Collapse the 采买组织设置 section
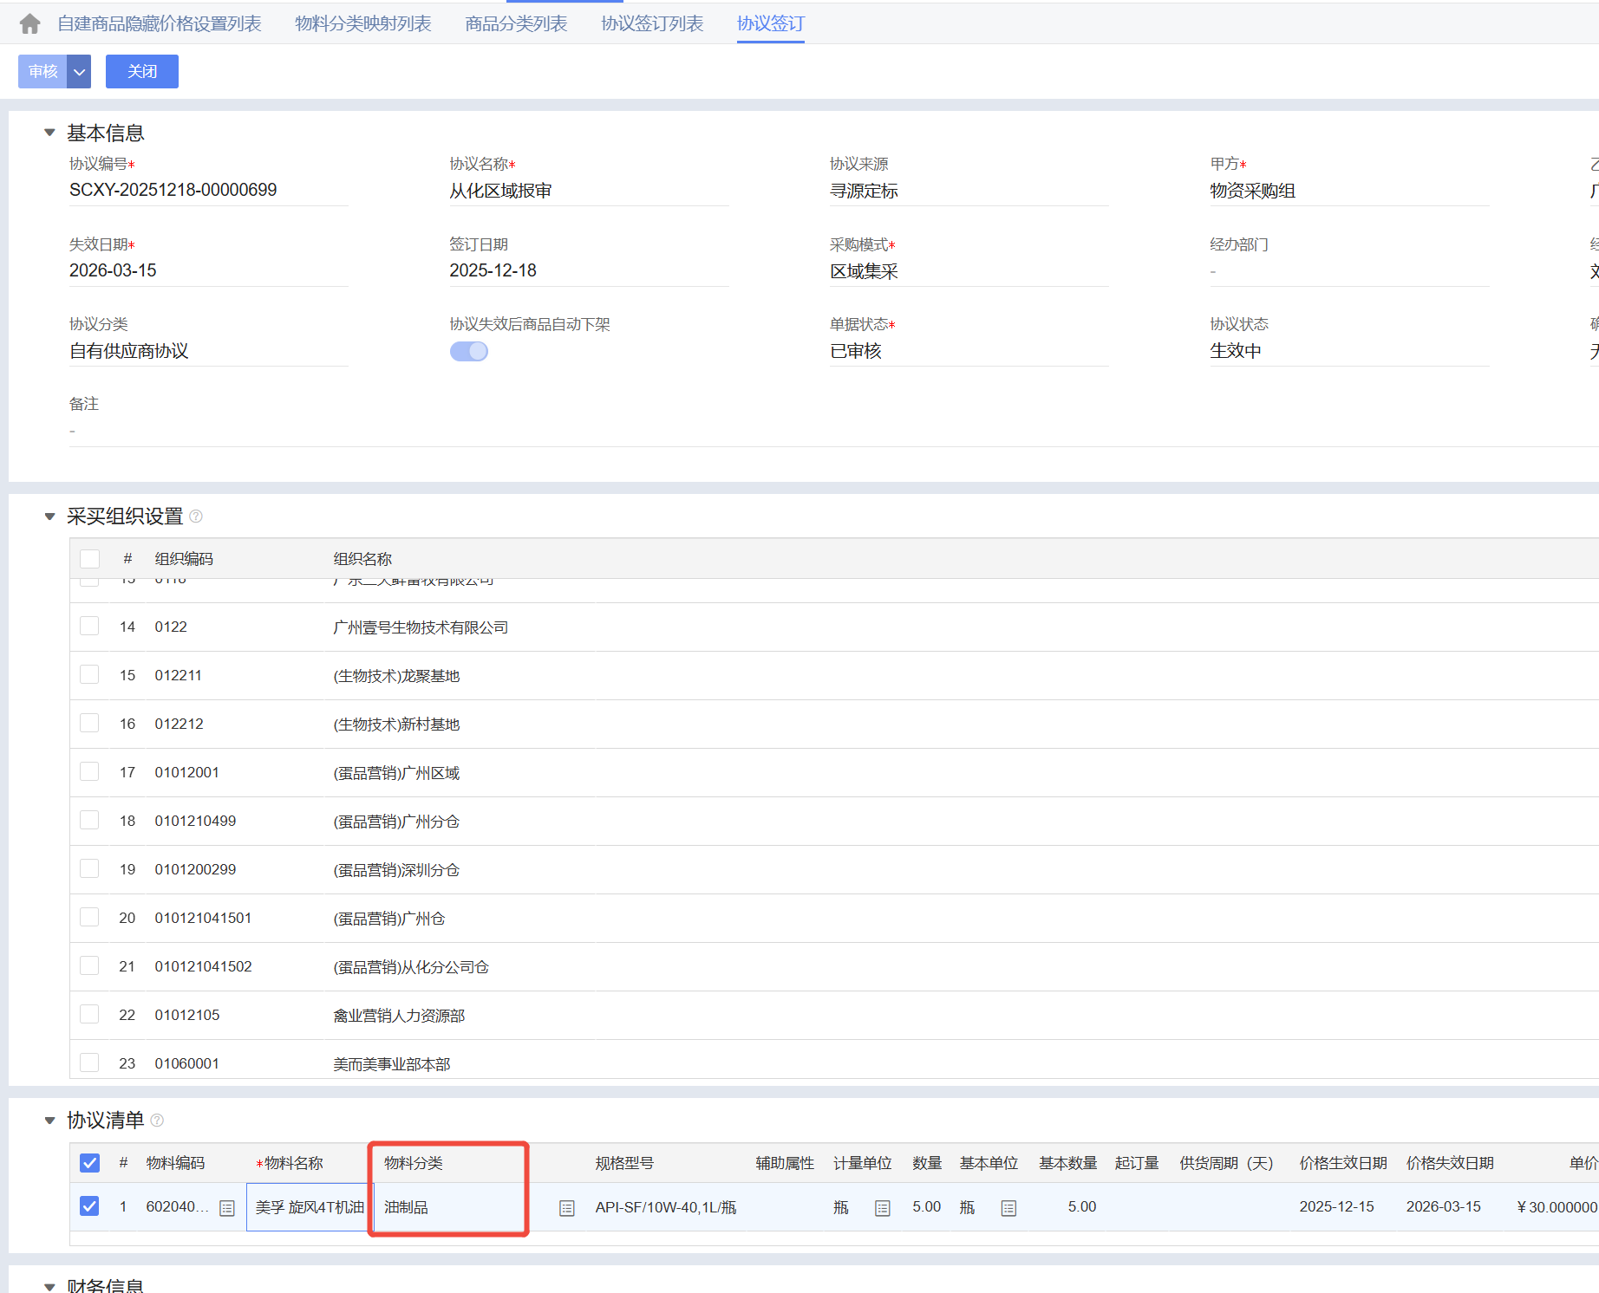The image size is (1599, 1293). (49, 517)
